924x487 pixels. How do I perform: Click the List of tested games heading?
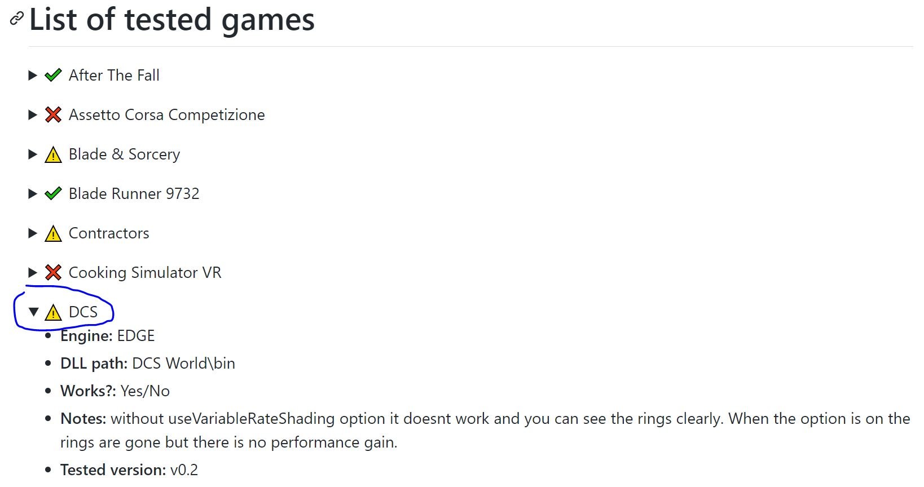pyautogui.click(x=172, y=19)
